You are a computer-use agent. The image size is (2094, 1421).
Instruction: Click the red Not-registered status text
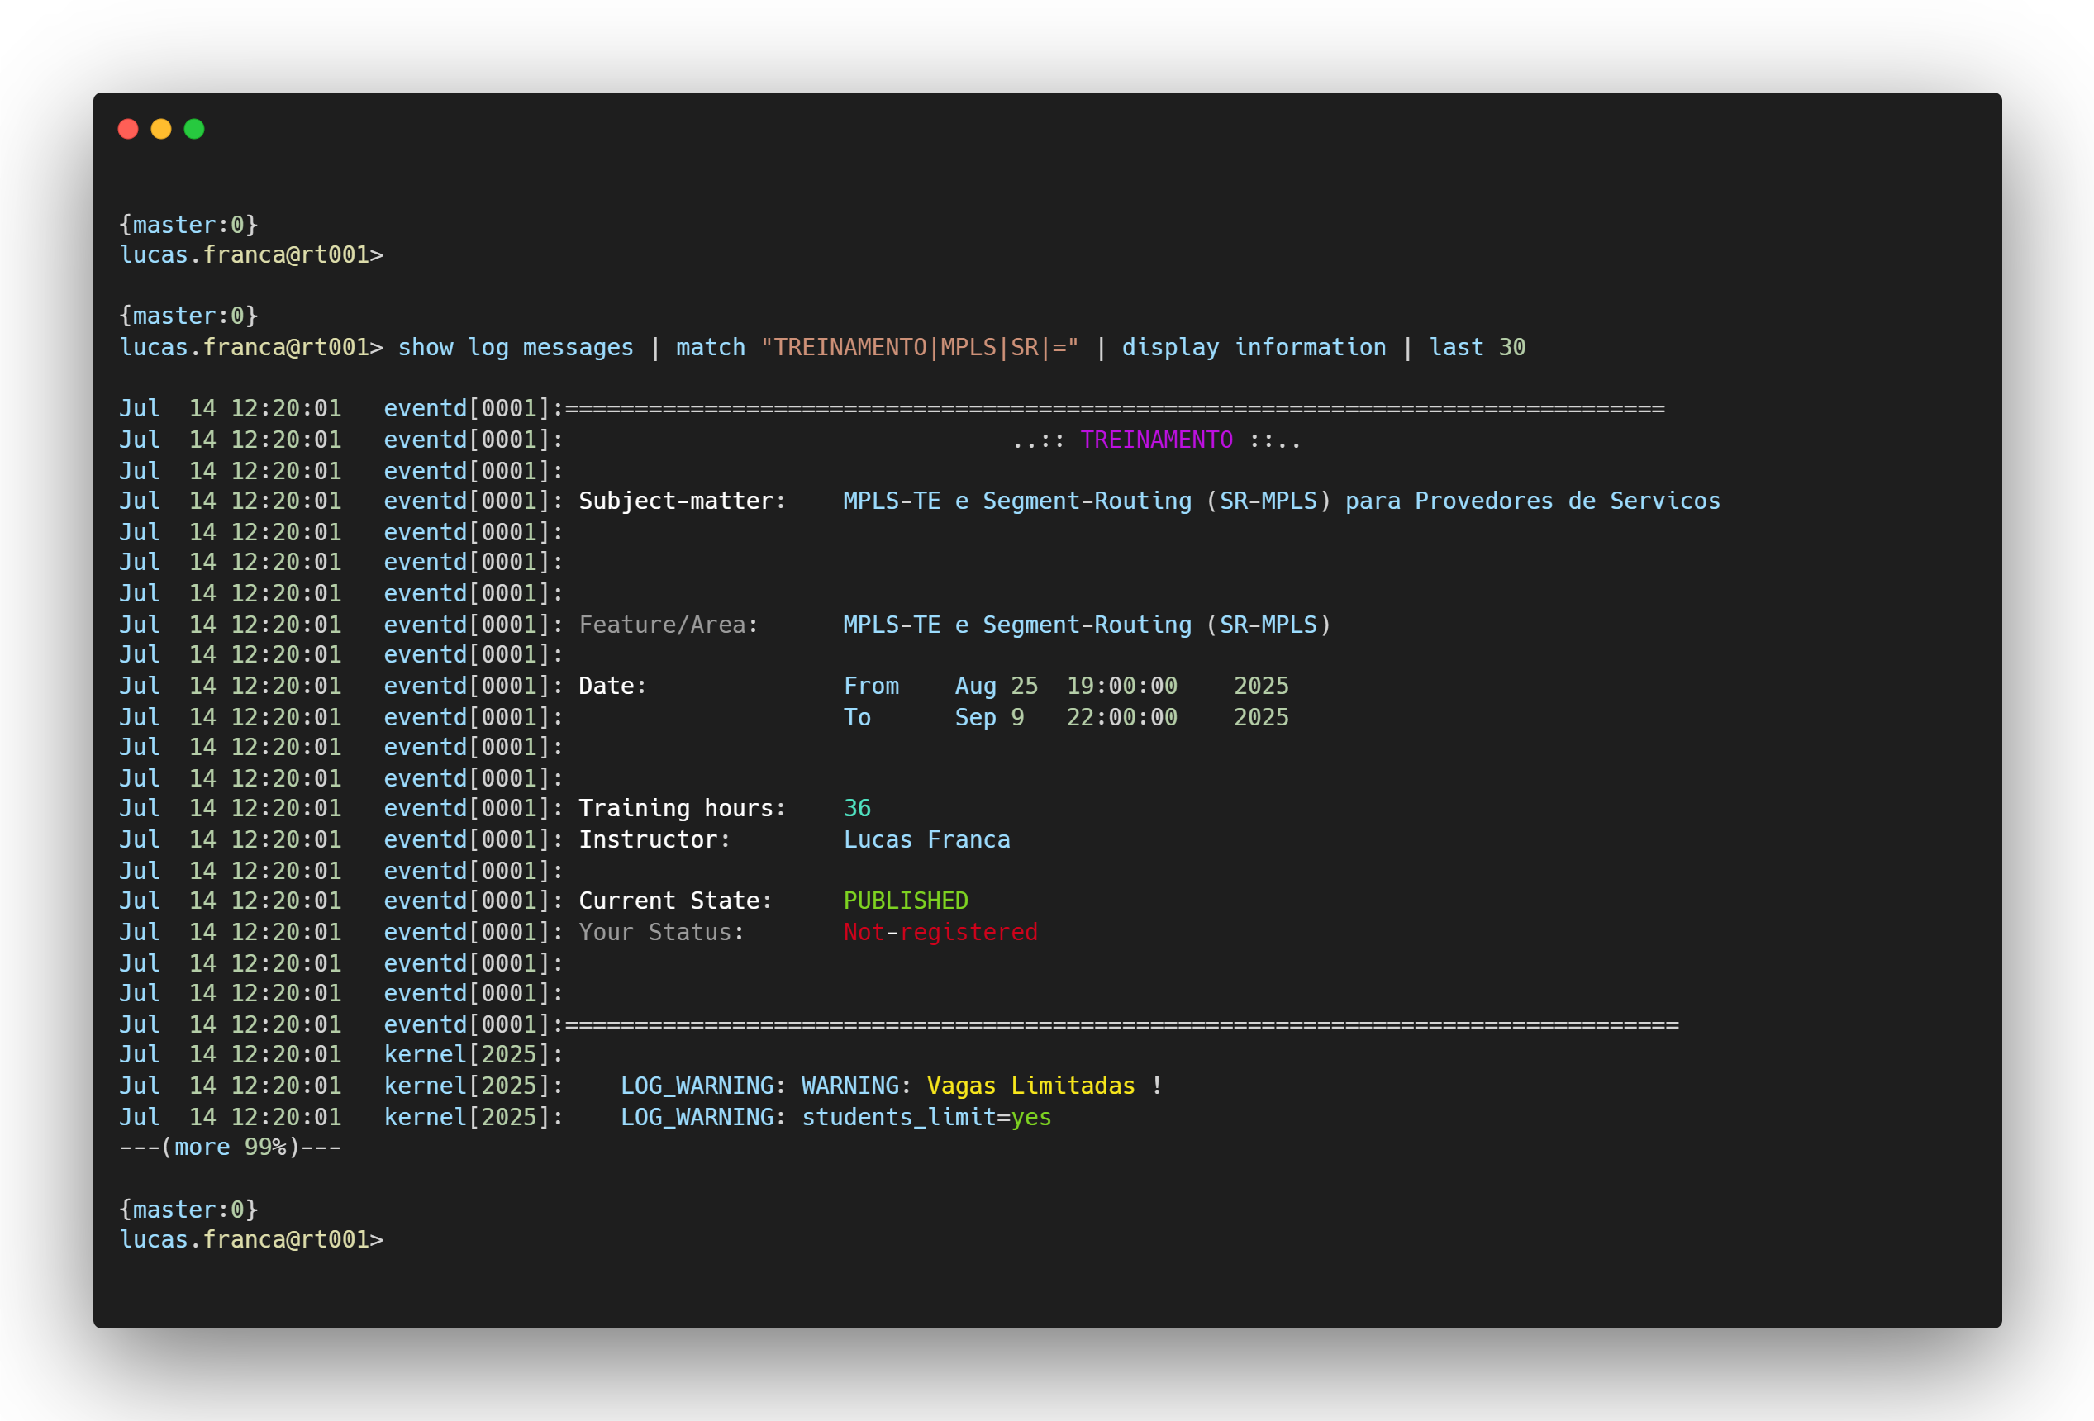point(940,932)
